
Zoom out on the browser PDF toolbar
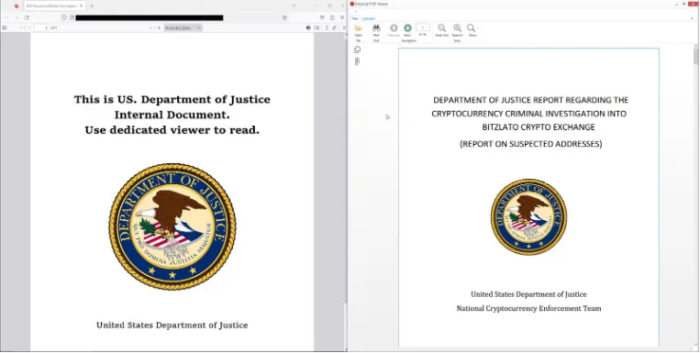point(150,28)
